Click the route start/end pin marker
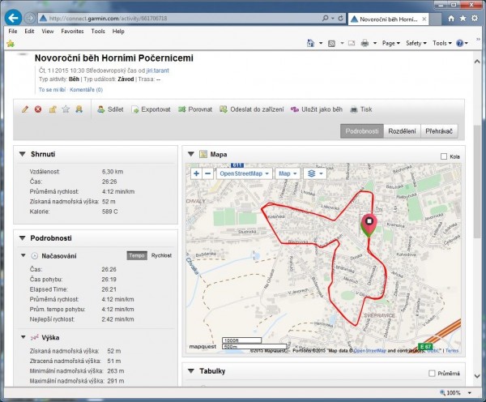The width and height of the screenshot is (486, 402). (369, 225)
